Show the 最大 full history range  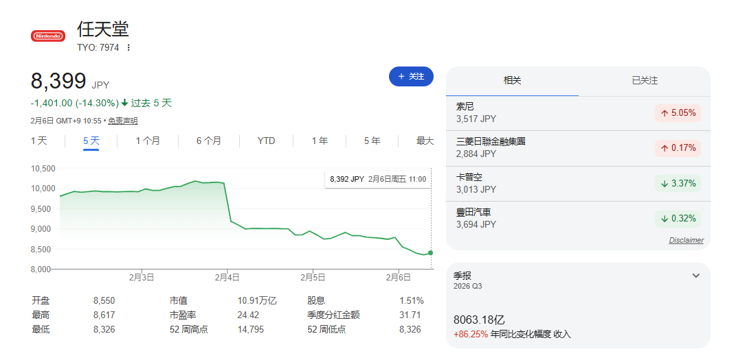[x=425, y=141]
